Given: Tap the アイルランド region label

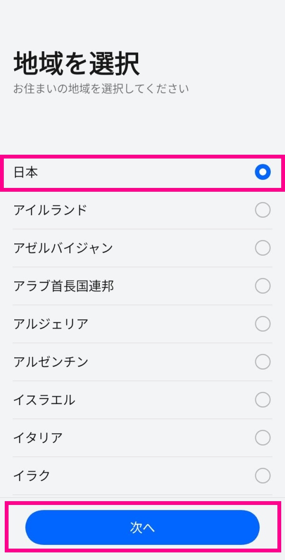Looking at the screenshot, I should pos(50,210).
